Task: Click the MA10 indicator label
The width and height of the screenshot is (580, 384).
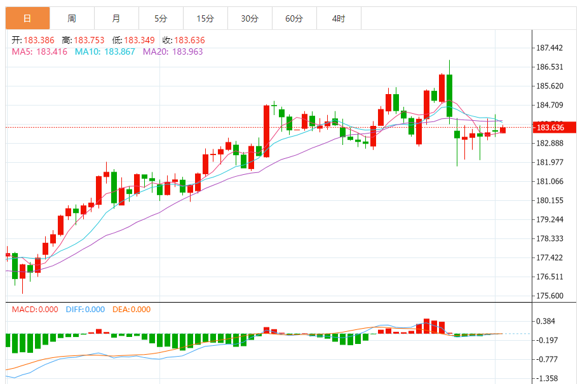Action: pyautogui.click(x=105, y=51)
